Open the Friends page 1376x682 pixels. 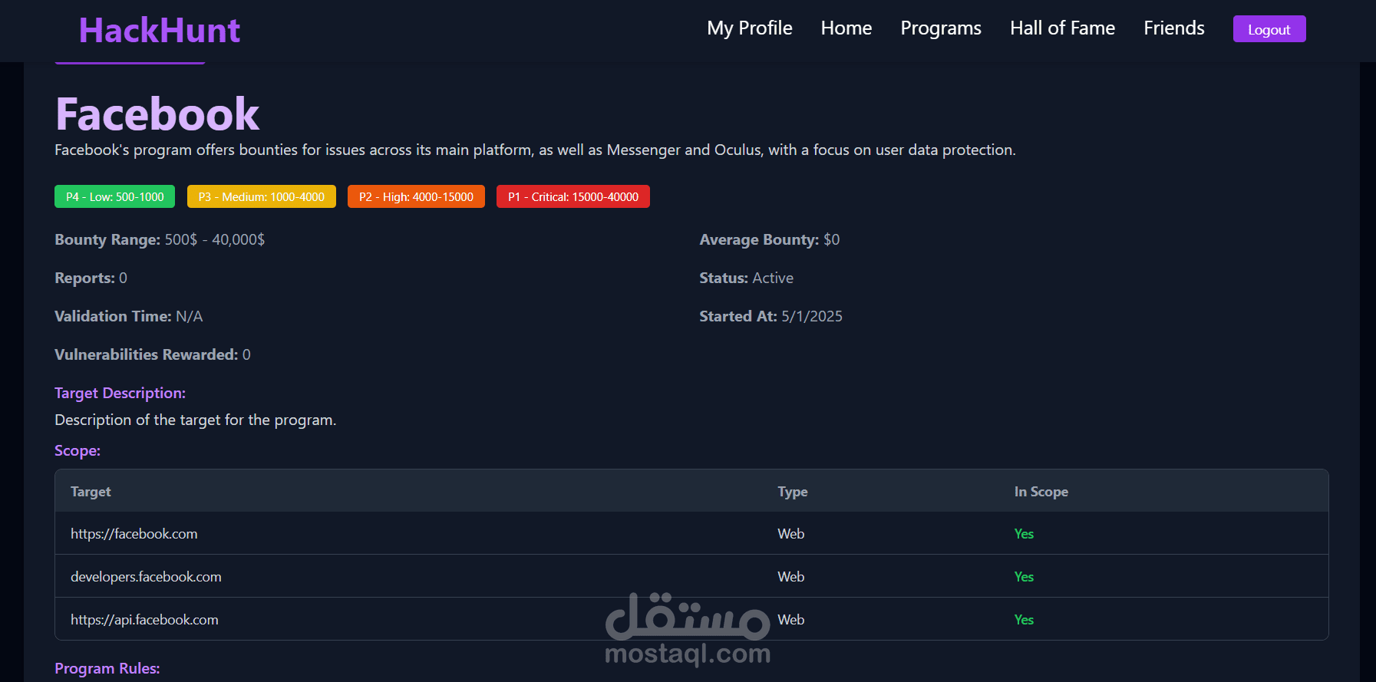(1174, 28)
